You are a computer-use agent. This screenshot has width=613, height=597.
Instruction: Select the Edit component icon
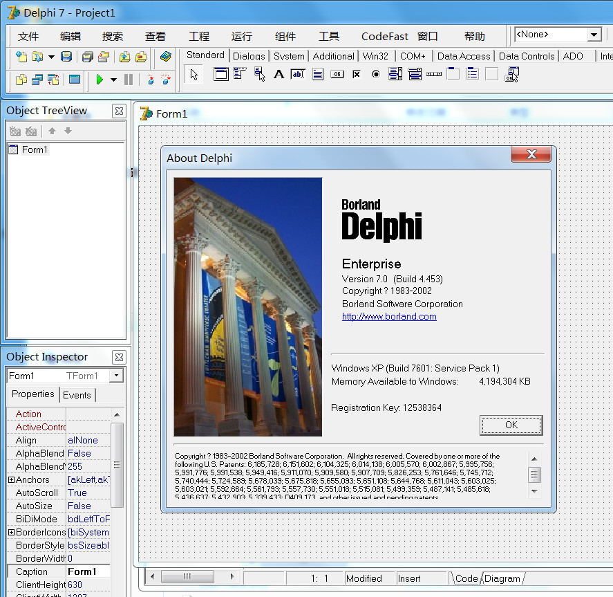[298, 74]
